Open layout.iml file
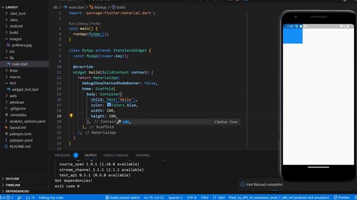Screen dimensions: 357x200 point(17,128)
